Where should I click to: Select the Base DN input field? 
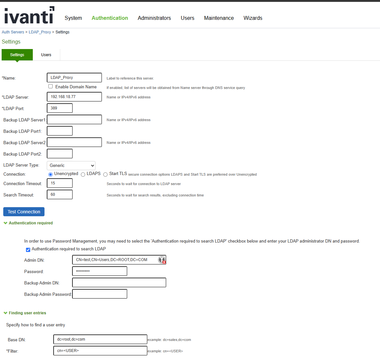tap(100, 339)
